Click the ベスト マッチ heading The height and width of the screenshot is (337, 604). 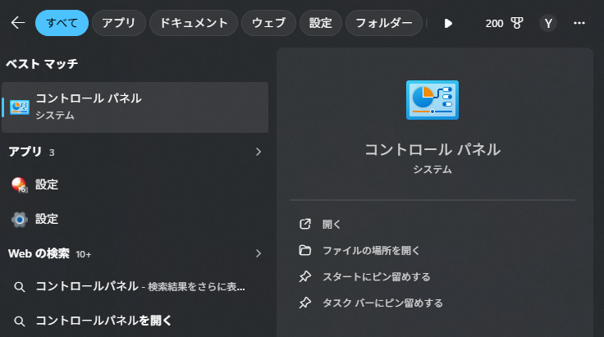(x=42, y=64)
